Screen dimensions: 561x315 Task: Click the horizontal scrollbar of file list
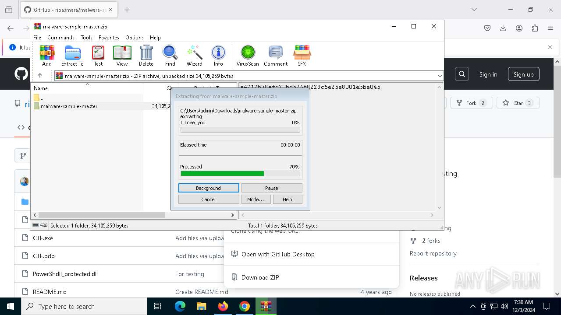tap(102, 215)
